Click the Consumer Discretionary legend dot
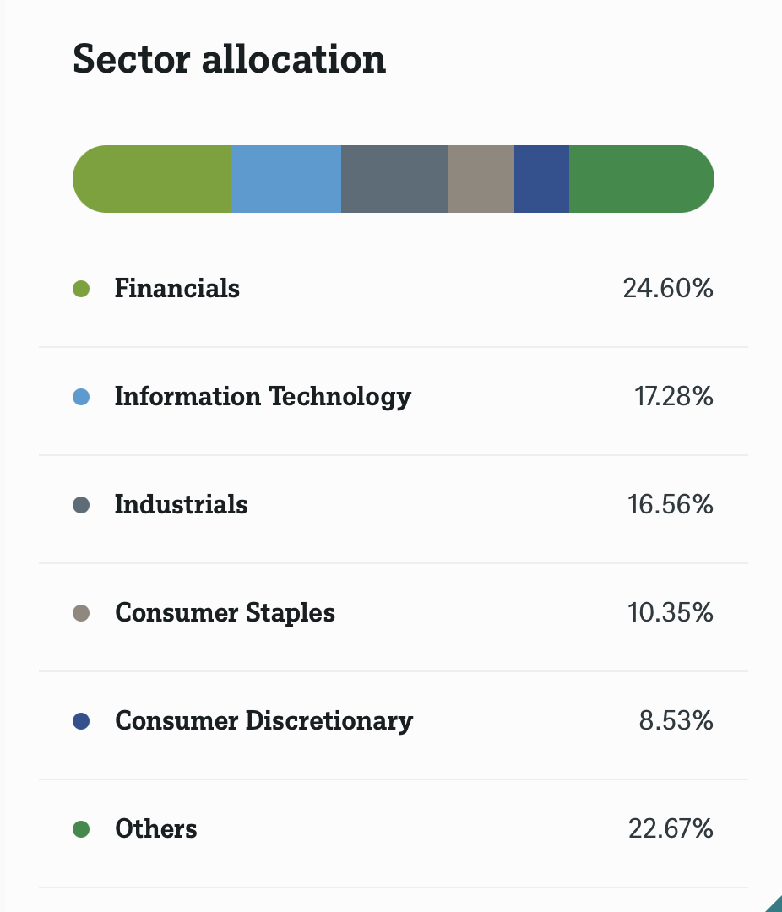 point(81,721)
